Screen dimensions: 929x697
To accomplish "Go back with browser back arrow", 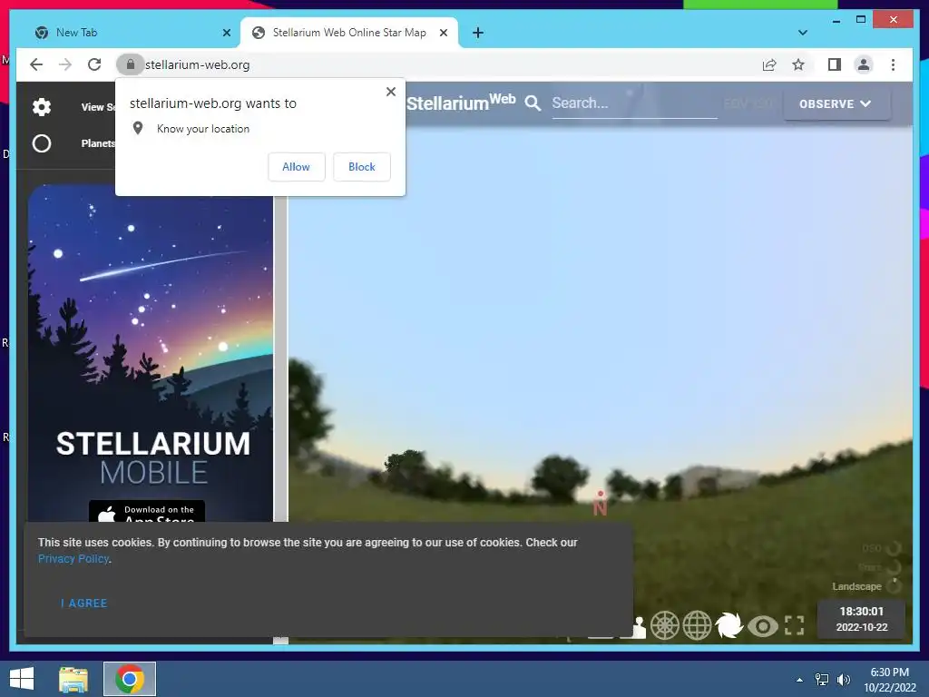I will click(x=36, y=64).
